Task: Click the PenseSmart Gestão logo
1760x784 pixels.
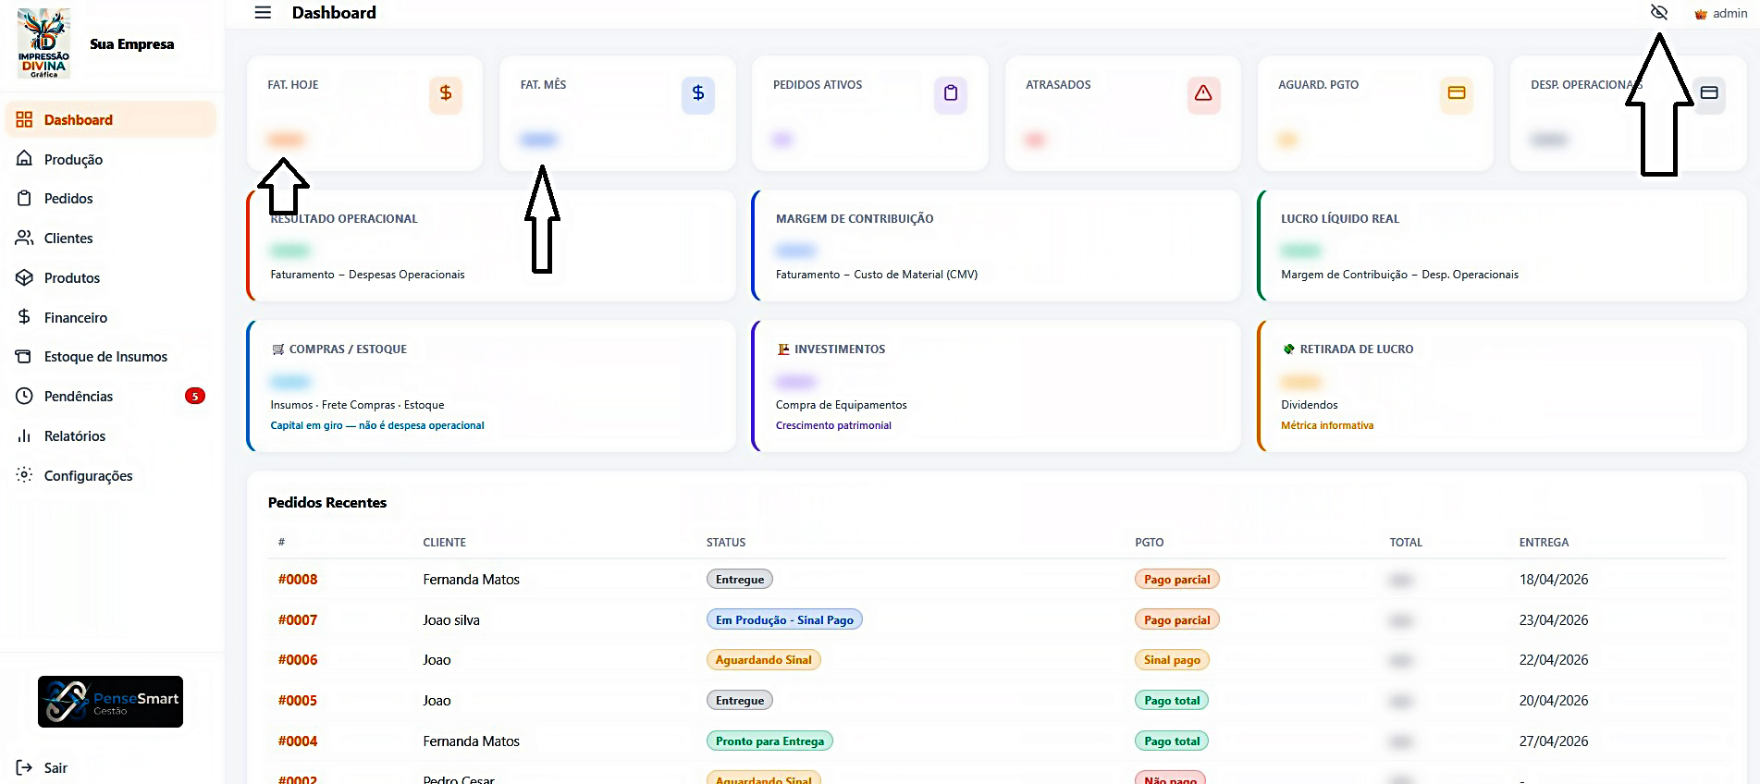Action: pyautogui.click(x=110, y=702)
